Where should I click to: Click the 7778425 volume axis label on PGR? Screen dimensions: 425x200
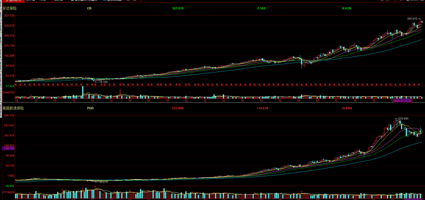(x=8, y=192)
